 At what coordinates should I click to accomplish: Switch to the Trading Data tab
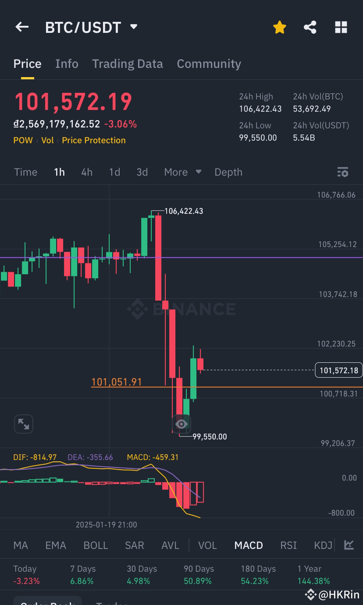tap(128, 64)
